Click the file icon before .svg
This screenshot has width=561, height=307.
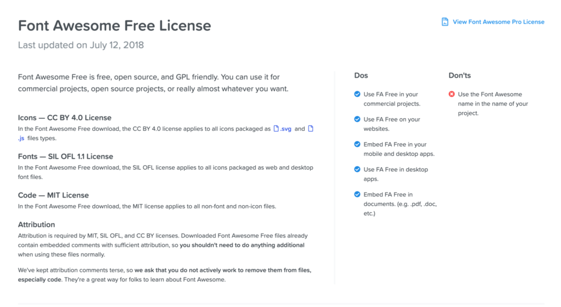click(276, 129)
